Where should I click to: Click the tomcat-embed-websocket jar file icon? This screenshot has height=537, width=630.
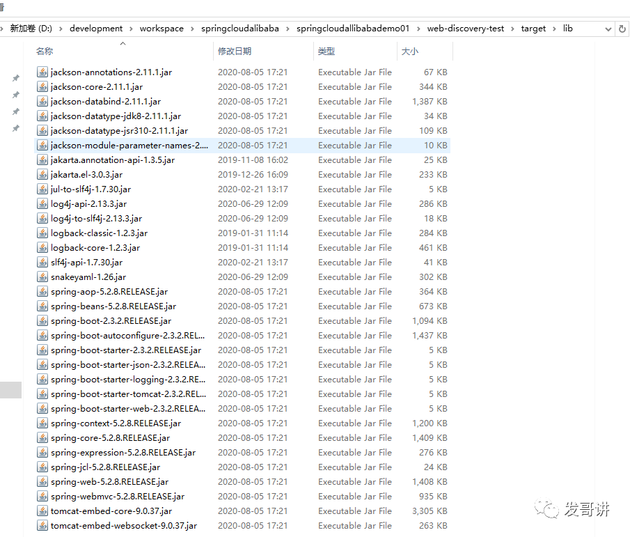(x=42, y=526)
